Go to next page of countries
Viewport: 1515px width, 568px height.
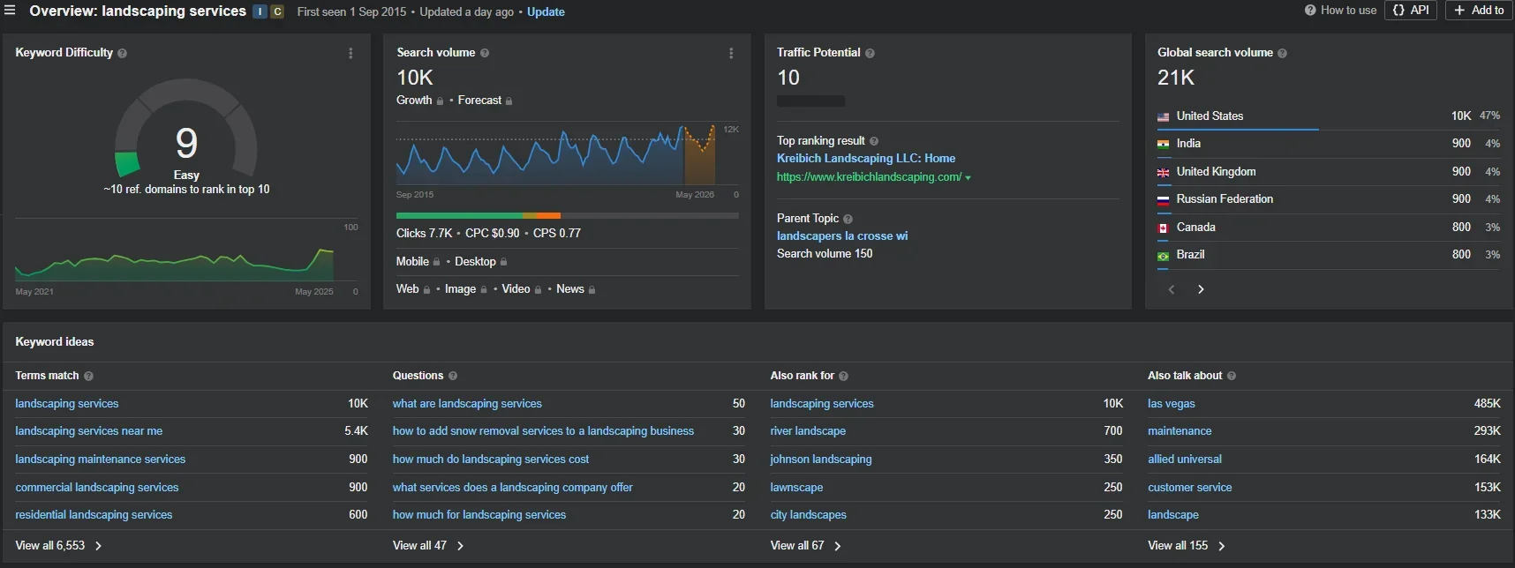coord(1201,289)
